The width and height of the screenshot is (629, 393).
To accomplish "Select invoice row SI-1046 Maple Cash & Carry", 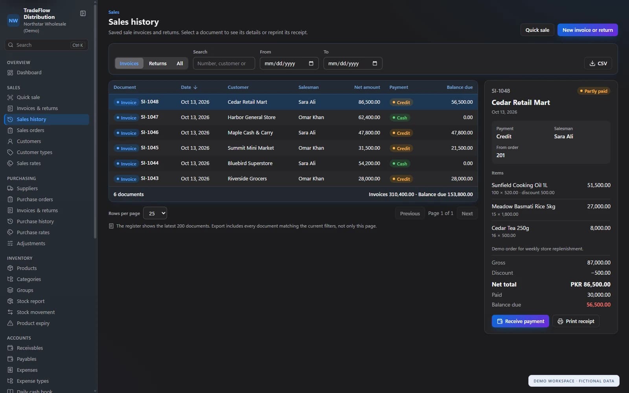I will pyautogui.click(x=293, y=133).
